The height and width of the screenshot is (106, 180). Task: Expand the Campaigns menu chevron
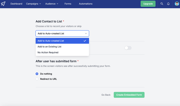[40, 4]
